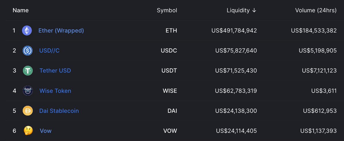344x141 pixels.
Task: Open the Wise Token link
Action: 55,91
